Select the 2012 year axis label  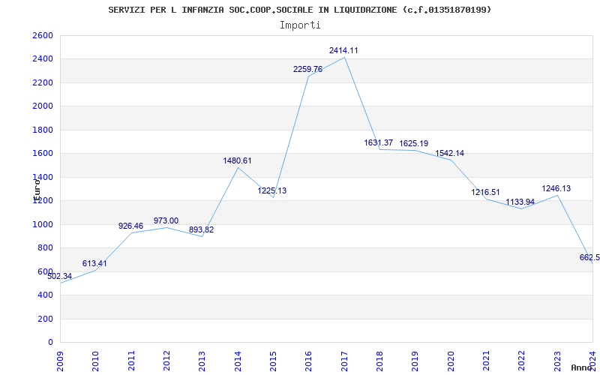(166, 361)
